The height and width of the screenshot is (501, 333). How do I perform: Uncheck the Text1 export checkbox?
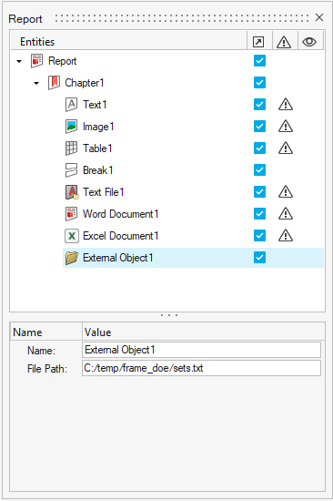point(259,105)
